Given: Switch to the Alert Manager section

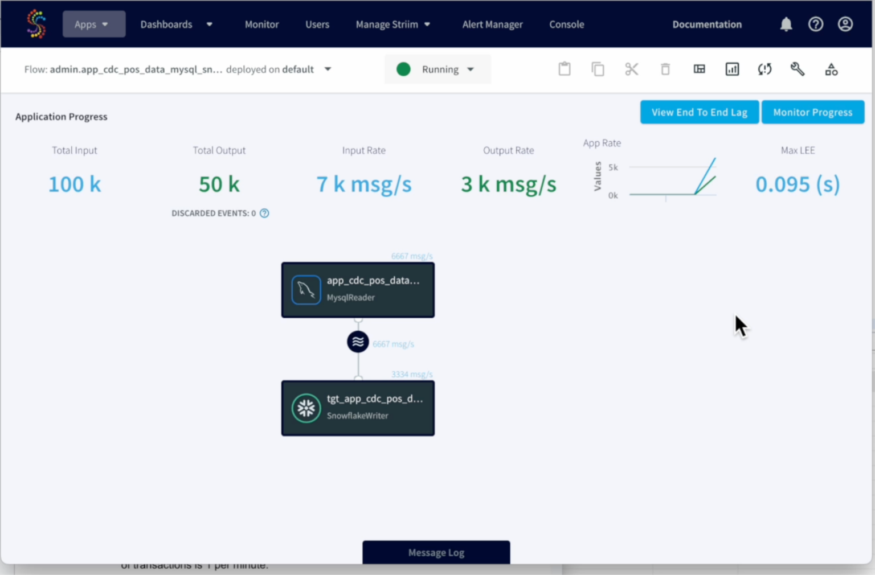Looking at the screenshot, I should (492, 24).
